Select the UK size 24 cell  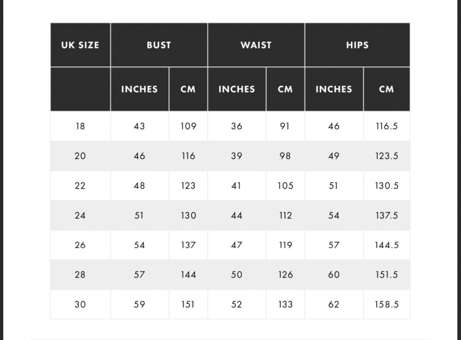[x=80, y=215]
